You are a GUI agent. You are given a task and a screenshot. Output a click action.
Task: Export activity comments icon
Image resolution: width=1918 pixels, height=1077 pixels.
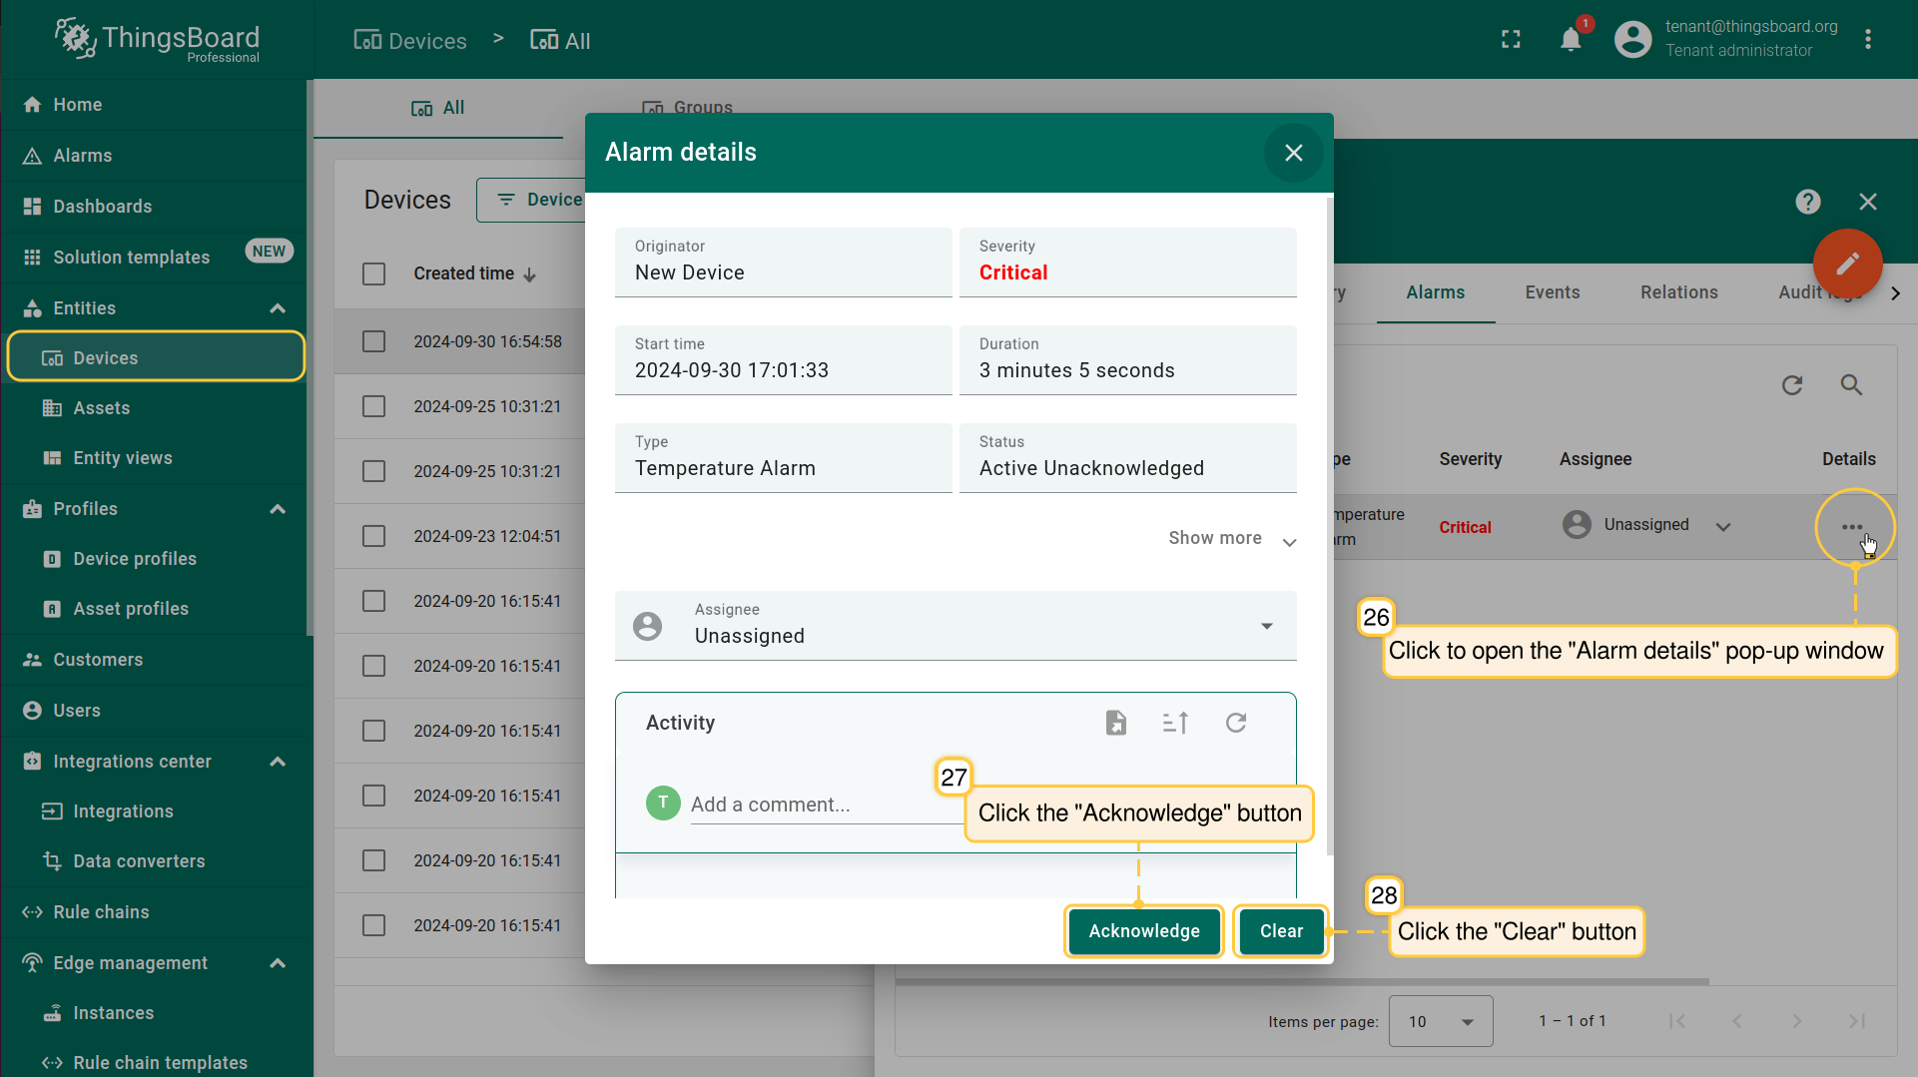click(1116, 723)
